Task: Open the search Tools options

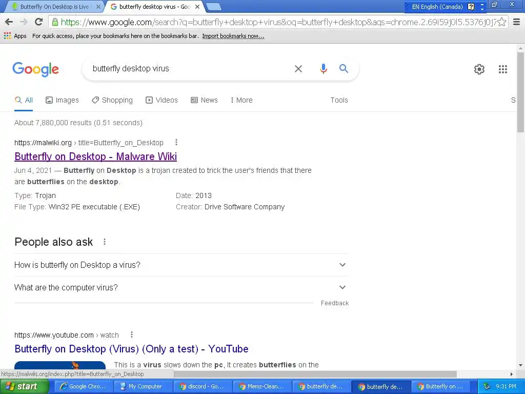Action: tap(339, 100)
